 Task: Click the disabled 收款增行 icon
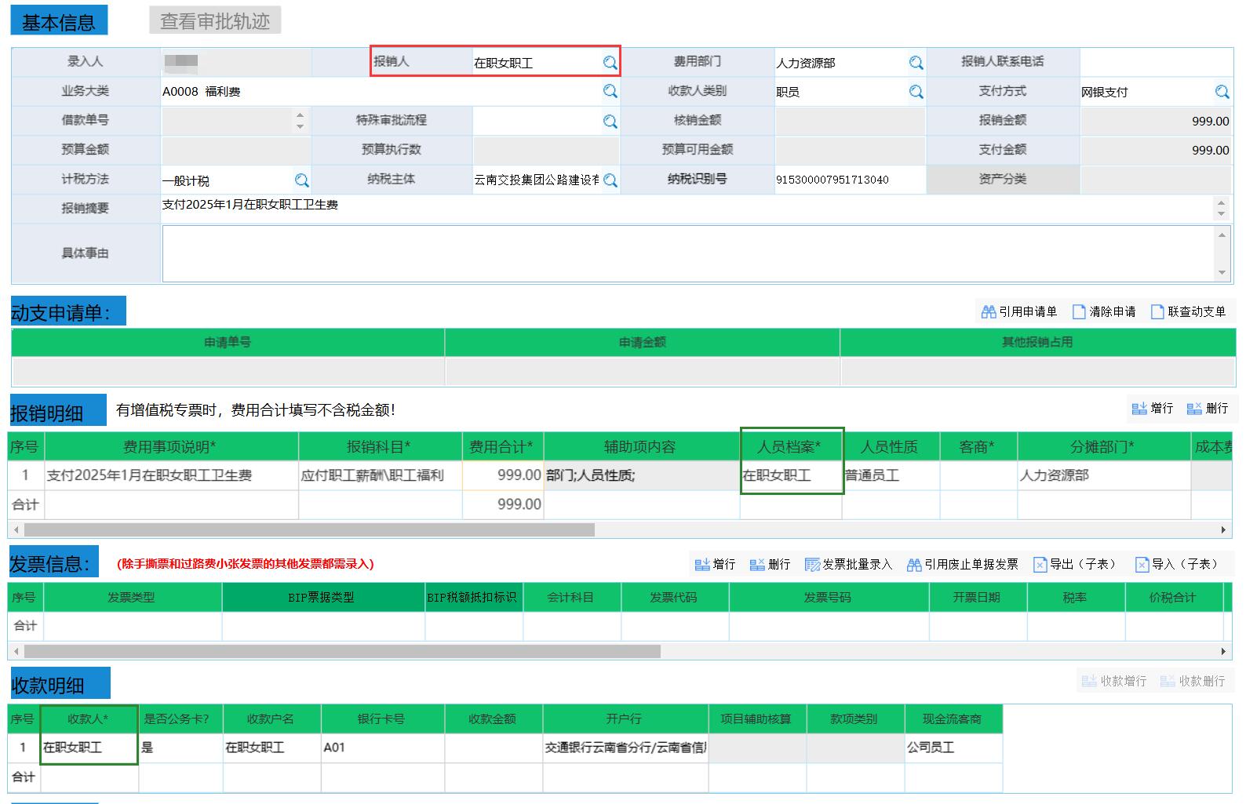[x=1088, y=681]
